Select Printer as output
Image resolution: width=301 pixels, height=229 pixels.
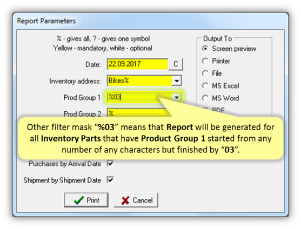coord(205,61)
